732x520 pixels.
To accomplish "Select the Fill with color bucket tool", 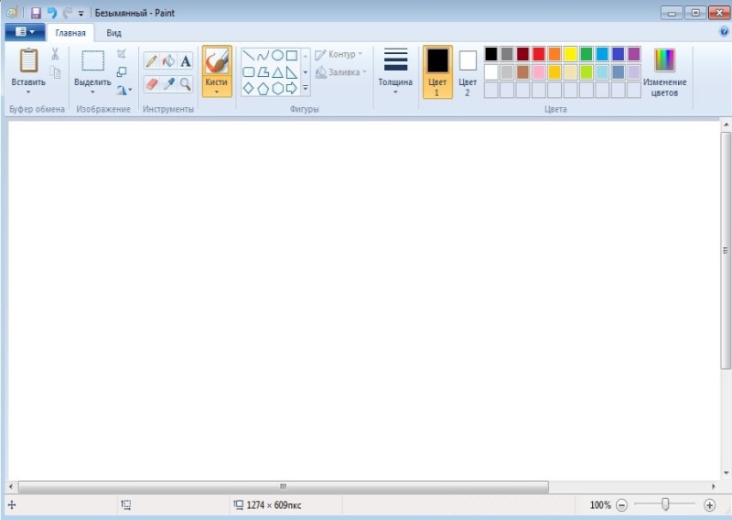I will [168, 60].
